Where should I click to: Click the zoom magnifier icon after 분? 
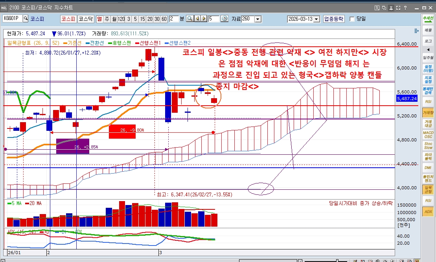coord(189,18)
